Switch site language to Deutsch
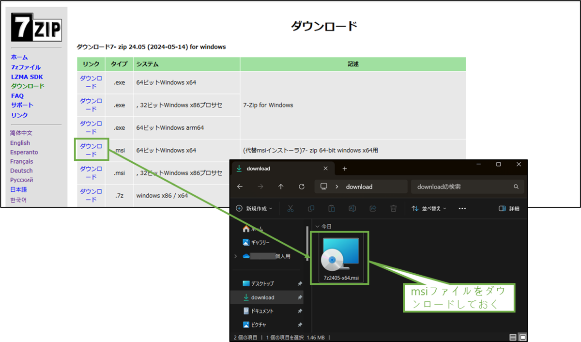Viewport: 581px width, 342px height. coord(21,171)
